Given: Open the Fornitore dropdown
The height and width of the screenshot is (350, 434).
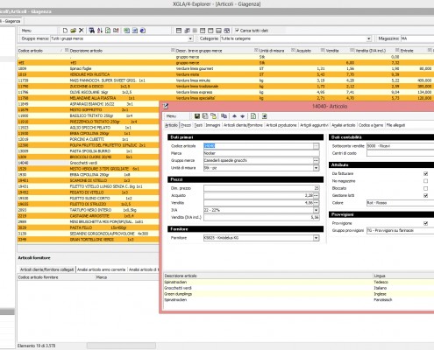Looking at the screenshot, I should [316, 238].
